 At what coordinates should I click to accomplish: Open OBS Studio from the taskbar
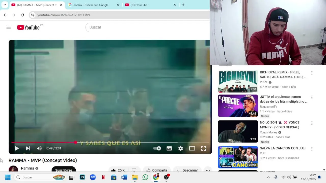[x=166, y=177]
